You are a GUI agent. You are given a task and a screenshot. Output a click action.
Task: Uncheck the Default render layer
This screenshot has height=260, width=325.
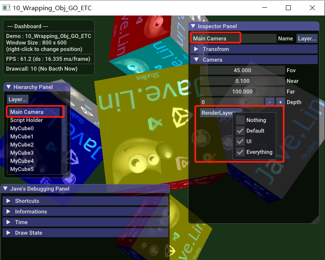240,131
